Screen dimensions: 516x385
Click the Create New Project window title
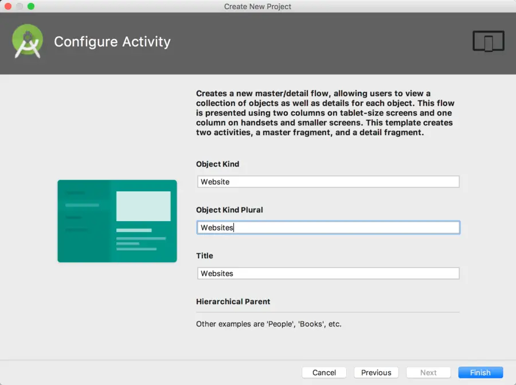click(x=258, y=6)
